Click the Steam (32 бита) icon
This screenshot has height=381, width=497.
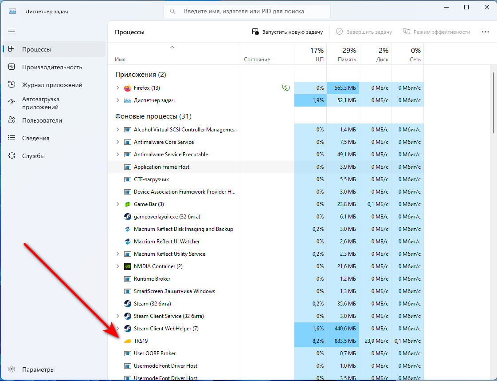[x=127, y=304]
